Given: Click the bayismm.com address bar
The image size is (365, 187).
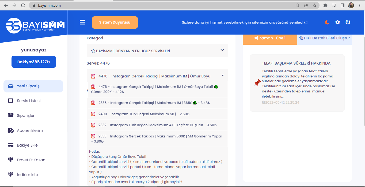Looking at the screenshot, I should (x=161, y=5).
